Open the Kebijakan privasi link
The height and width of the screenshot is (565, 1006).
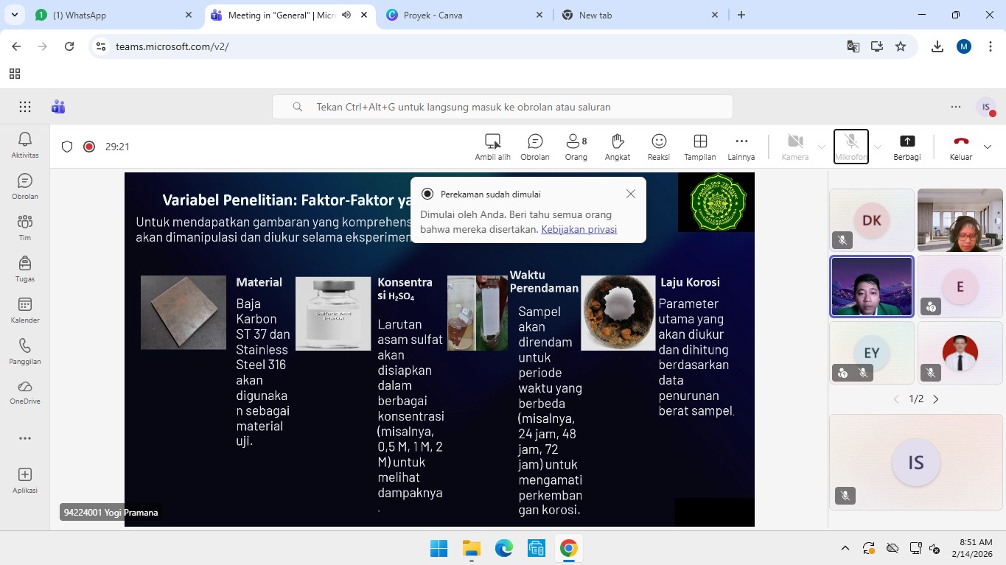579,229
